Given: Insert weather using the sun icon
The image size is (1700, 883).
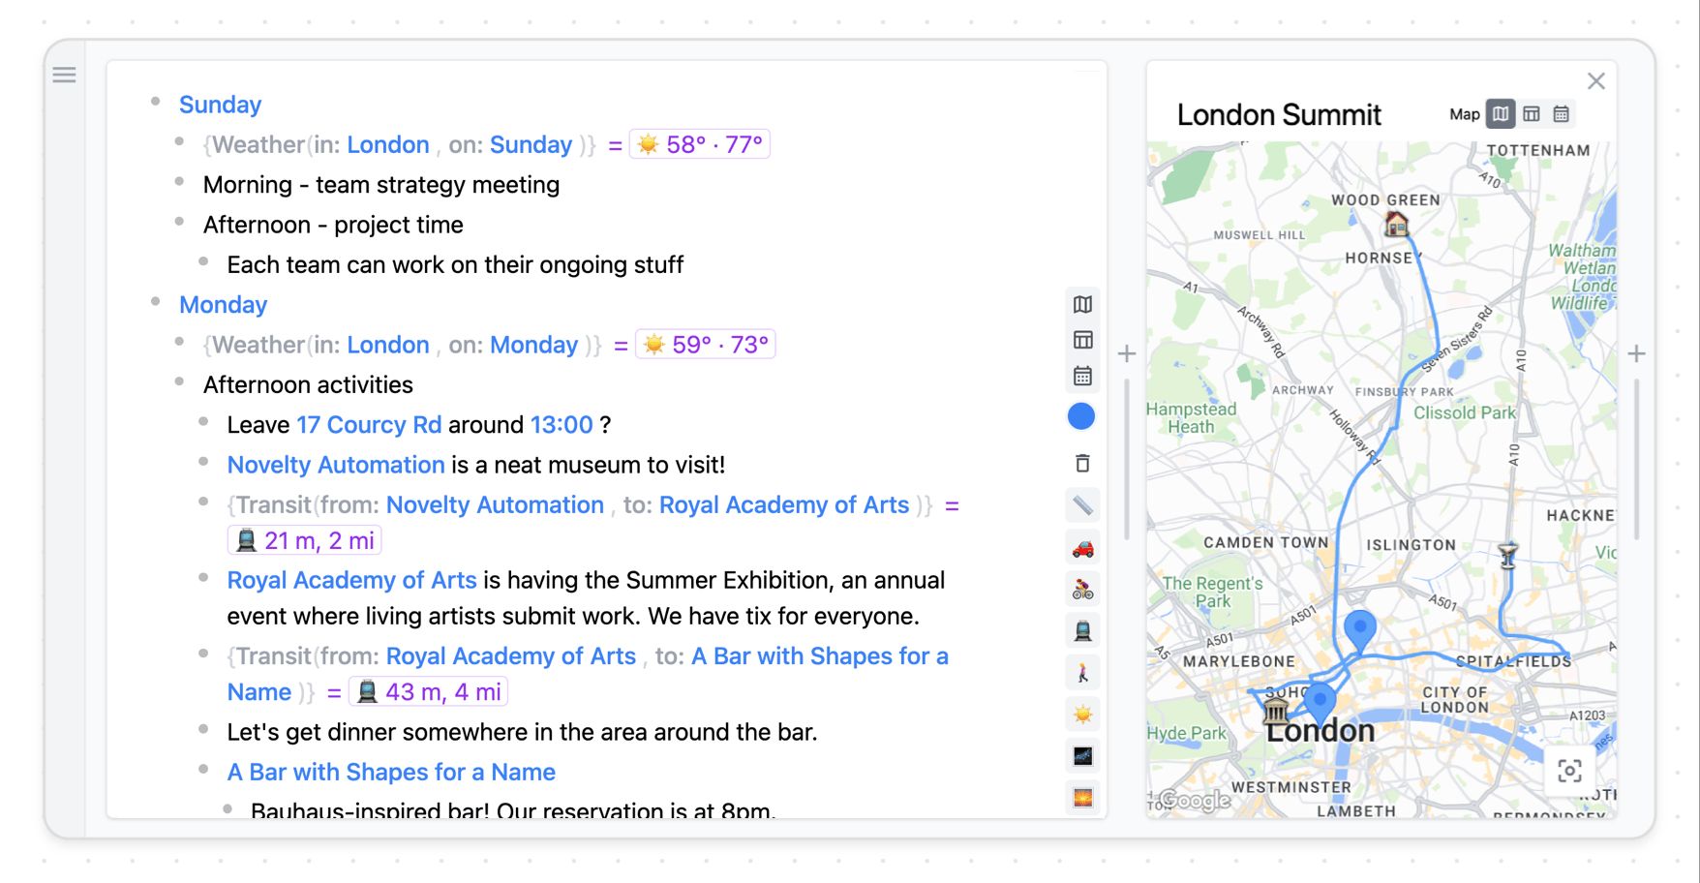Looking at the screenshot, I should click(1082, 715).
